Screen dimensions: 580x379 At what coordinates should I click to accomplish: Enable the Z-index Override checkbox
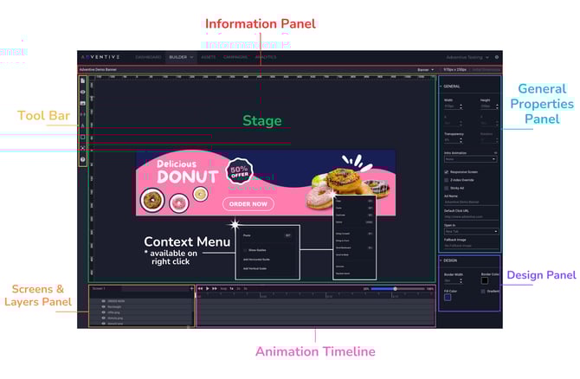tap(446, 180)
